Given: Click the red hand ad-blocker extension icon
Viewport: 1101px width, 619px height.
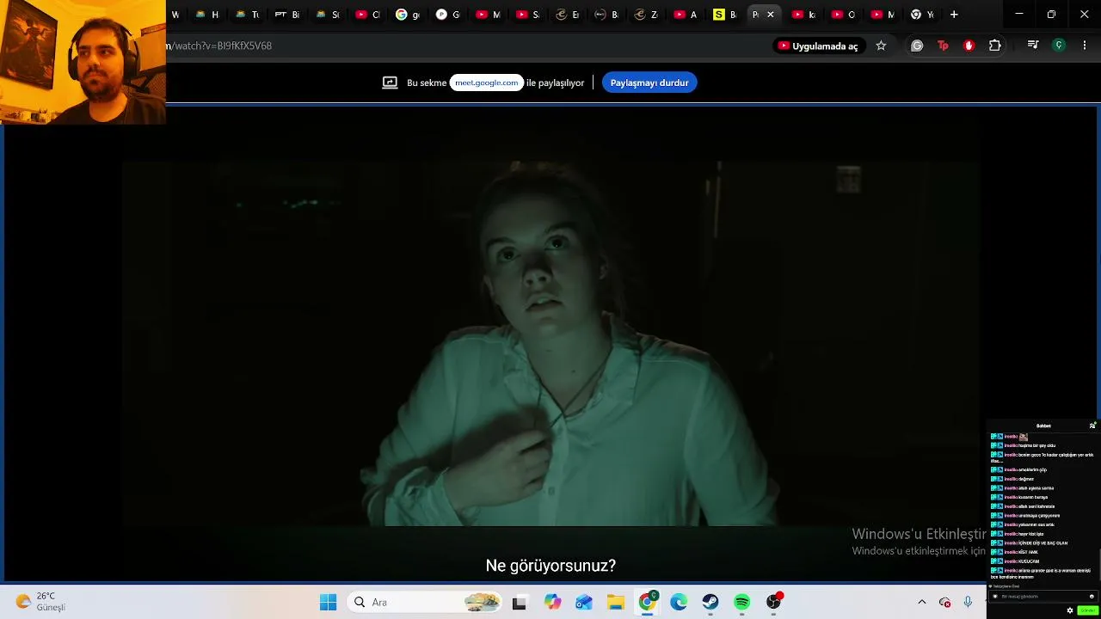Looking at the screenshot, I should [969, 46].
